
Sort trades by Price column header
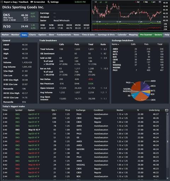coord(68,110)
